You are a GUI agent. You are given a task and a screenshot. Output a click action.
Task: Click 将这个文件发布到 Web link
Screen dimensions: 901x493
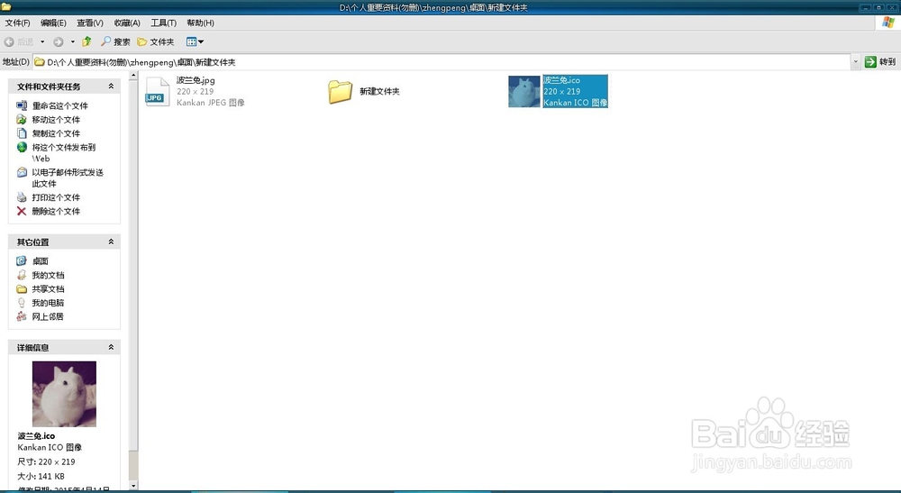click(63, 153)
